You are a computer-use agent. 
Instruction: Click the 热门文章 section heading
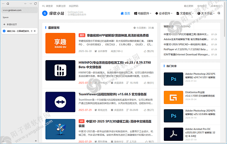[172, 66]
